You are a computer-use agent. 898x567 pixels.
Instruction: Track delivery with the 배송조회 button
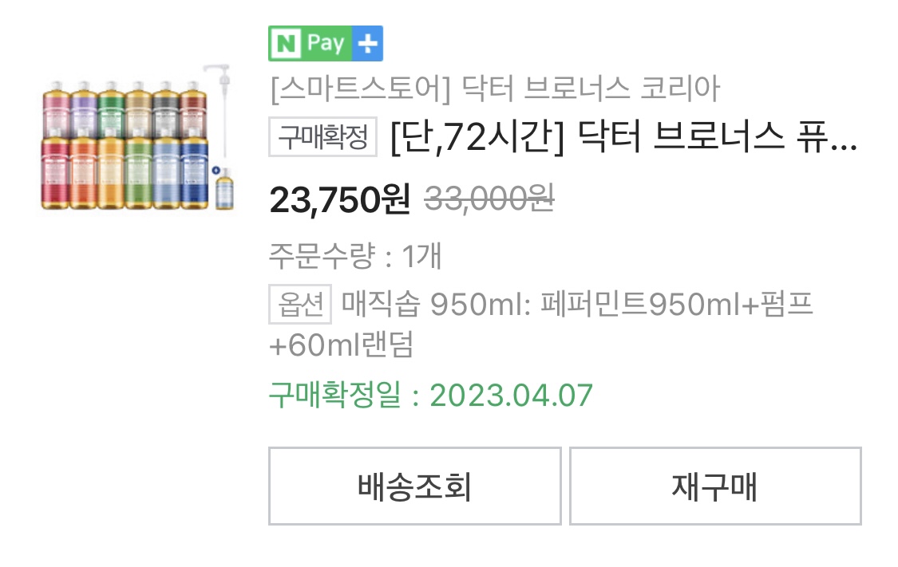click(x=414, y=486)
